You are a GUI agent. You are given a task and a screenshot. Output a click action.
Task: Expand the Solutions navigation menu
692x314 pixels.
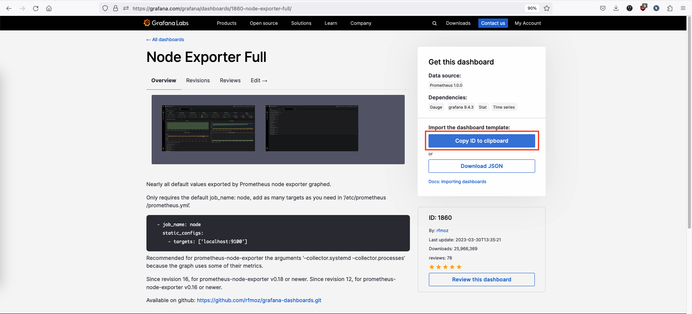301,23
